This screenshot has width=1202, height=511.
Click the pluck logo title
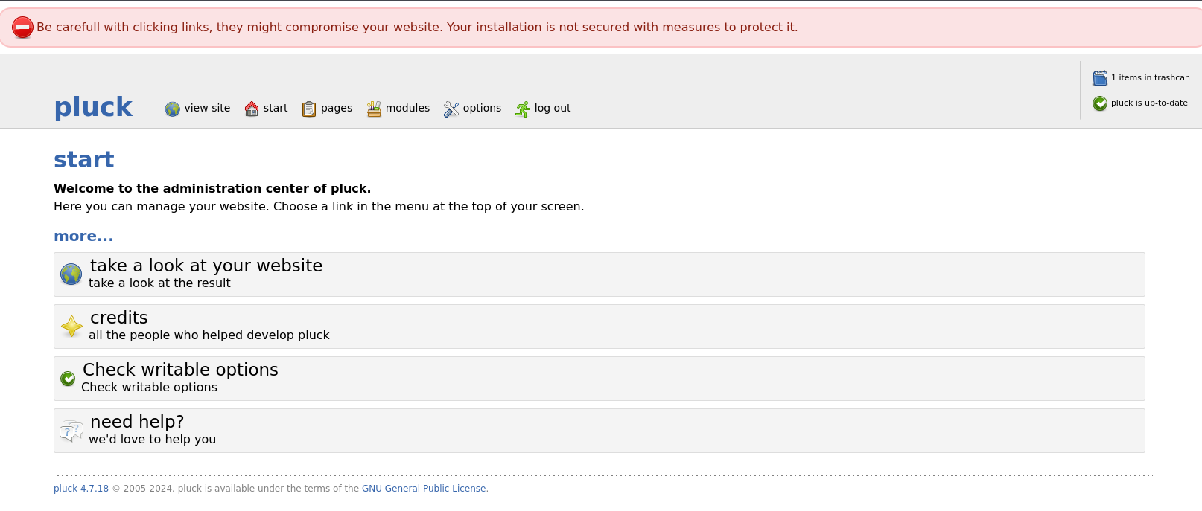point(93,107)
